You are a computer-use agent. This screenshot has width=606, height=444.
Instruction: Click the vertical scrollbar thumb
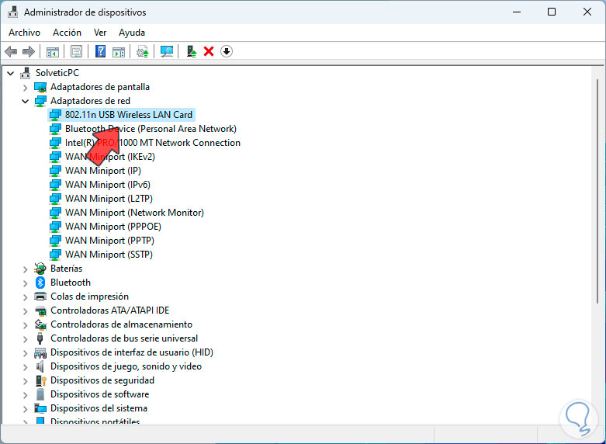[x=598, y=191]
